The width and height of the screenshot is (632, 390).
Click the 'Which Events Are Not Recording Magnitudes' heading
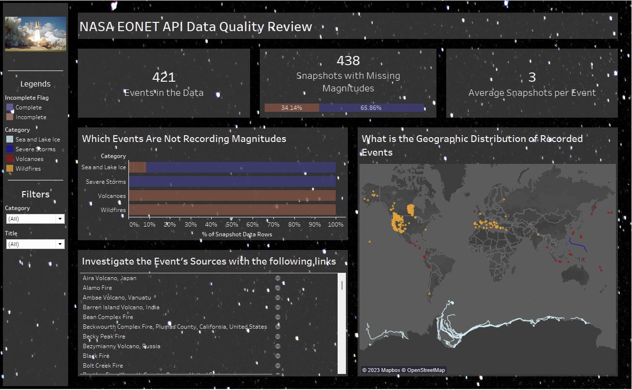(x=184, y=139)
